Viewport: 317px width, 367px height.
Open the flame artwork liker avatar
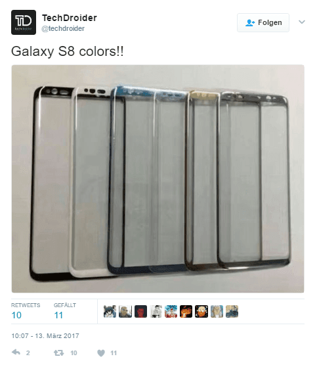pyautogui.click(x=186, y=311)
